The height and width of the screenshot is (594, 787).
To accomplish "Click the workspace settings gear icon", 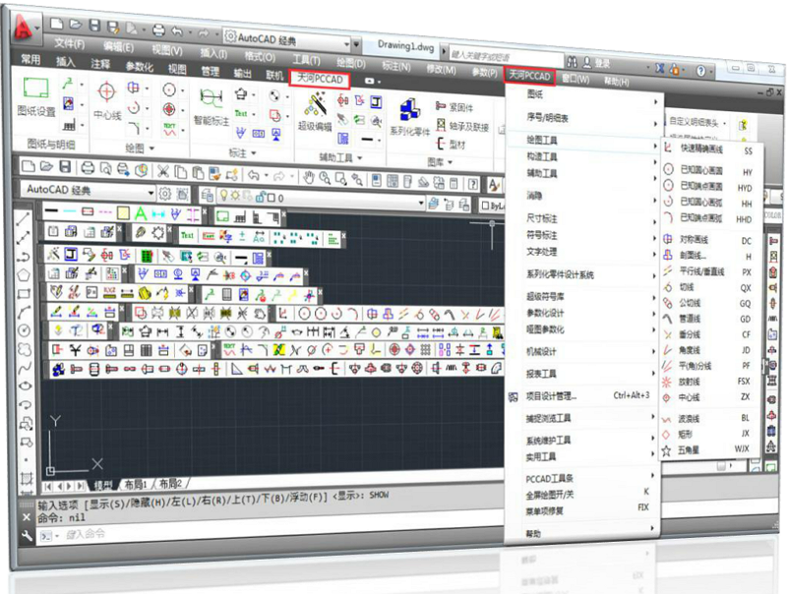I will coord(164,192).
